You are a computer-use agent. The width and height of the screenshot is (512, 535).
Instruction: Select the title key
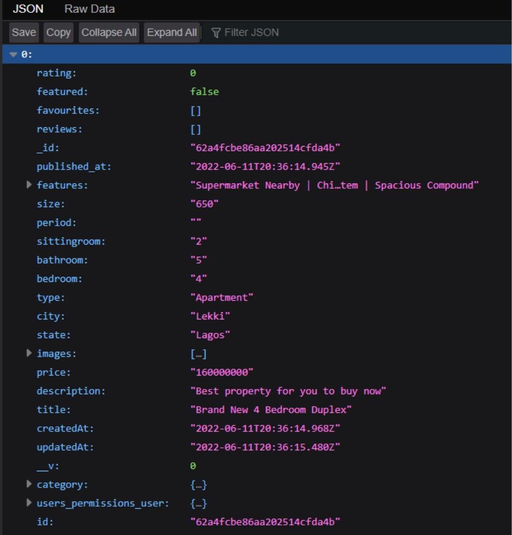click(54, 410)
